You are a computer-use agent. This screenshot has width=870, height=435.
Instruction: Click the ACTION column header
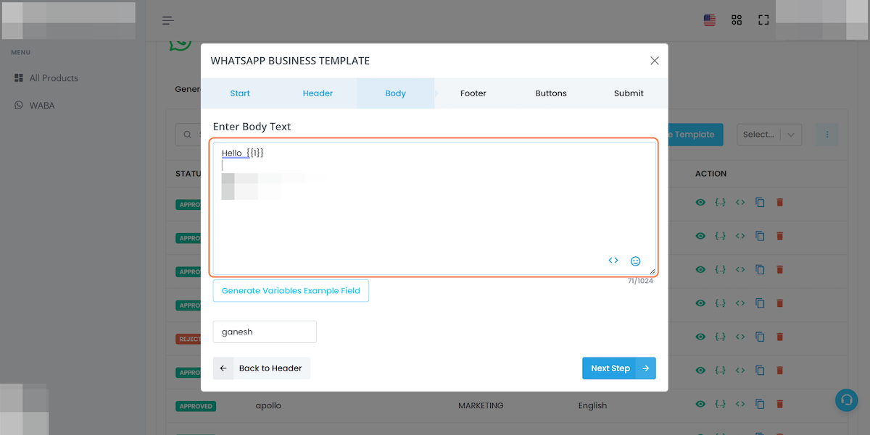pyautogui.click(x=710, y=174)
